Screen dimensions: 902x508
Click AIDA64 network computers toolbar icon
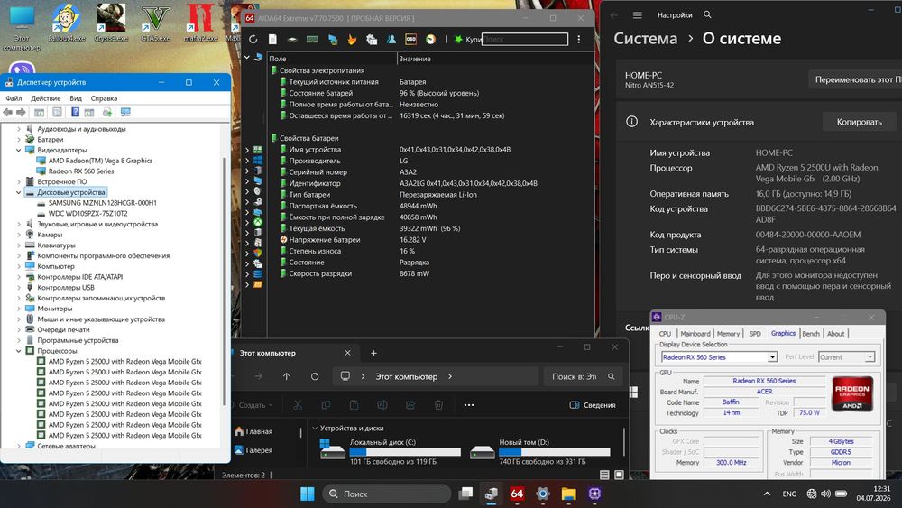(333, 39)
